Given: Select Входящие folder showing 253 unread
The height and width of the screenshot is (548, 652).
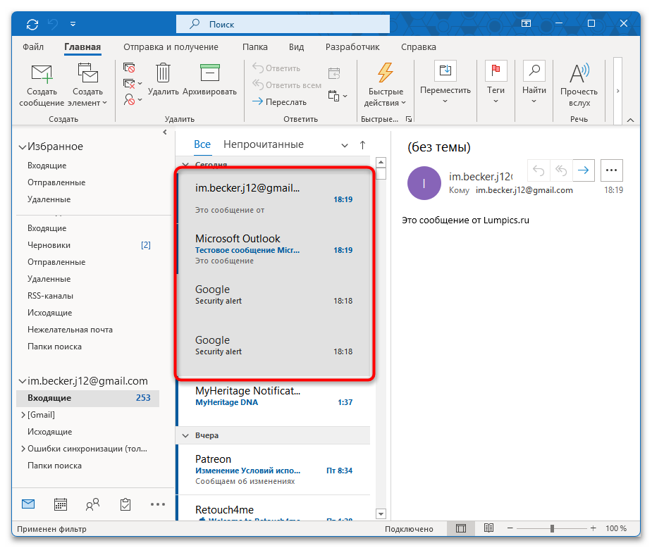Looking at the screenshot, I should [87, 398].
